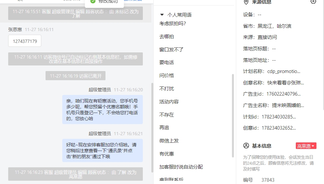Click the 省市 黑龙江，哈尔滨 value
This screenshot has width=324, height=184.
[x=275, y=26]
